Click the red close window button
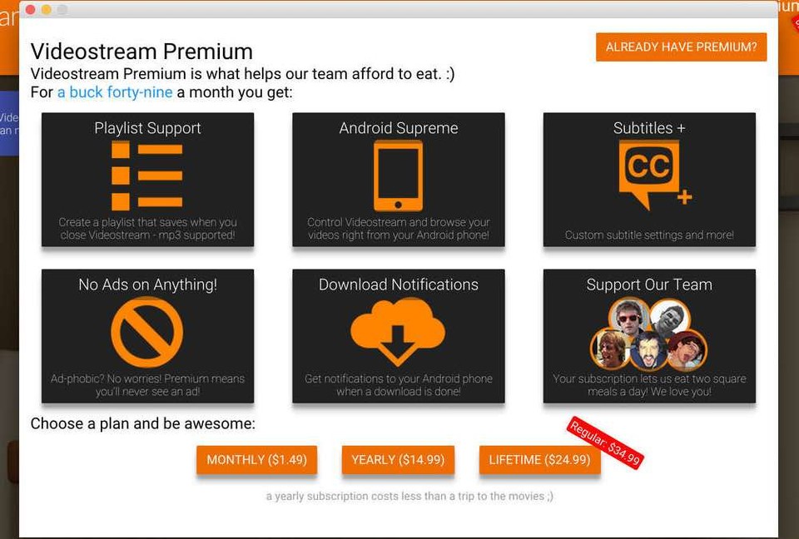Image resolution: width=799 pixels, height=539 pixels. click(30, 10)
